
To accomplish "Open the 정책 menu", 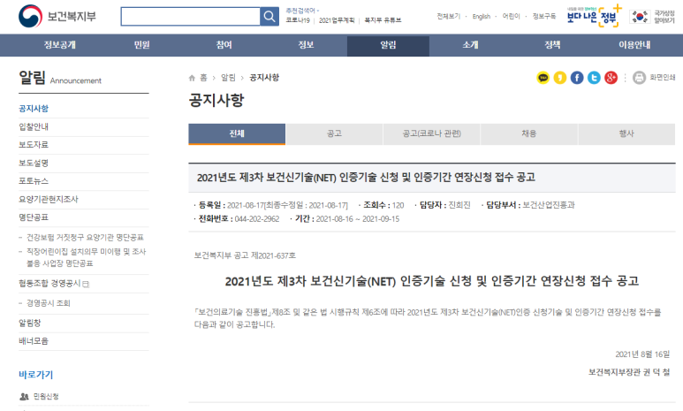I will 552,45.
